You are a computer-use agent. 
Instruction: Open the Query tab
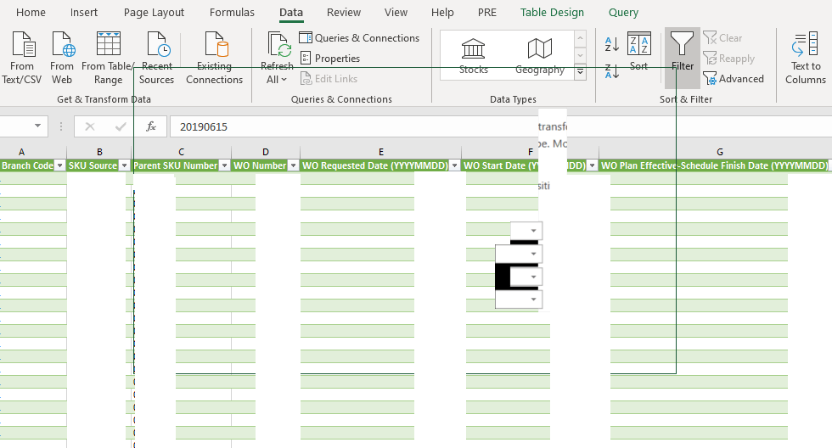(x=623, y=12)
